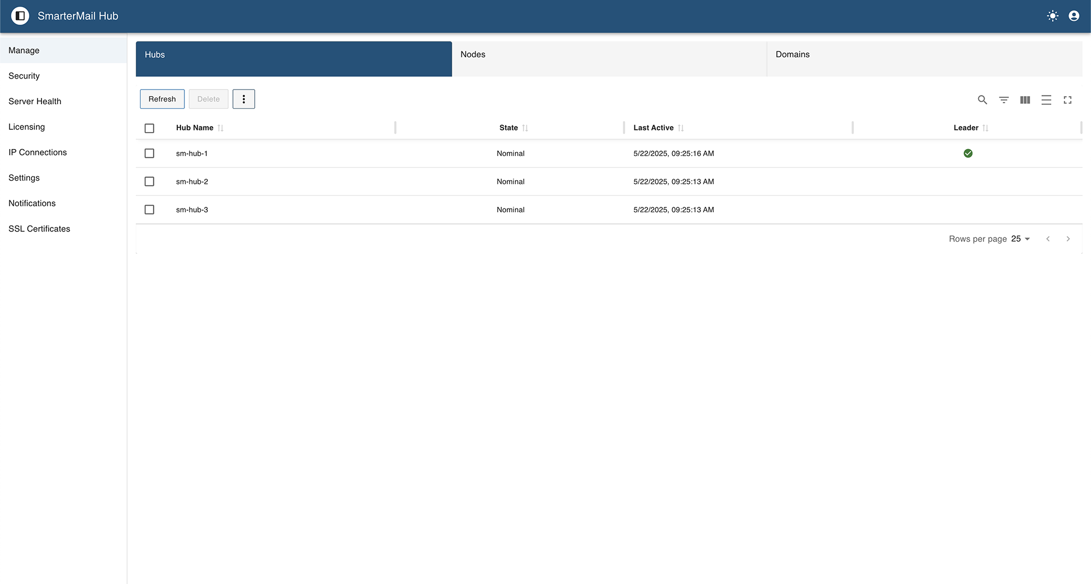Click Nominal state of sm-hub-3

(511, 210)
